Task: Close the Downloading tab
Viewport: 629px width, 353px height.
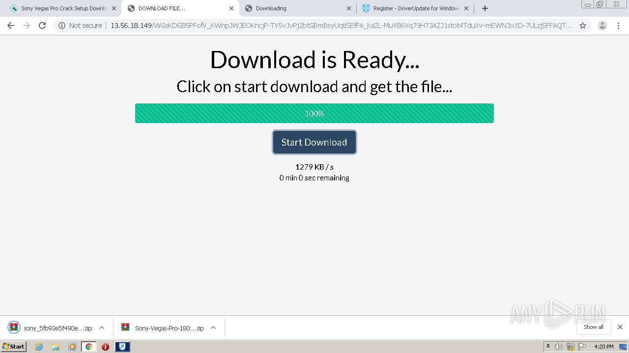Action: point(349,8)
